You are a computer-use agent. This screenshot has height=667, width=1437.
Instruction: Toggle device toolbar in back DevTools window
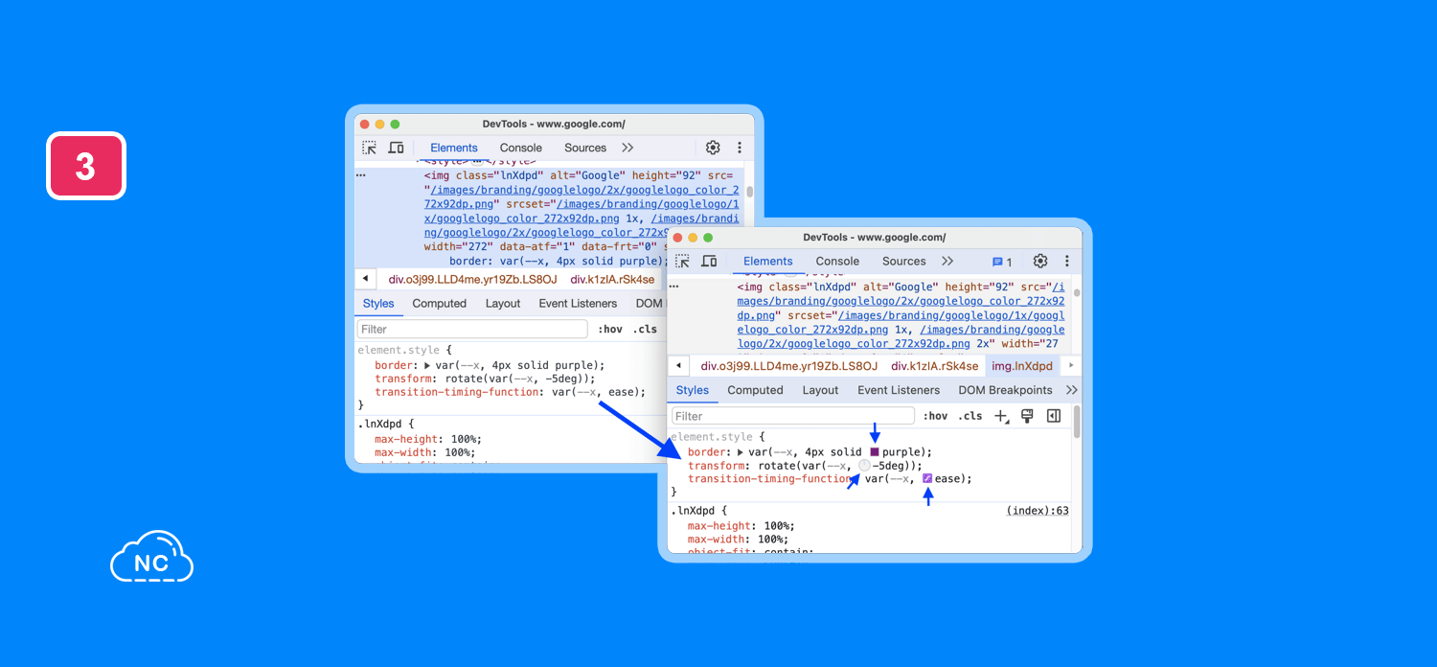pos(396,148)
